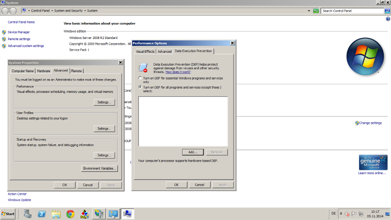Open Environment Variables dialog
The height and width of the screenshot is (220, 391).
(x=100, y=168)
